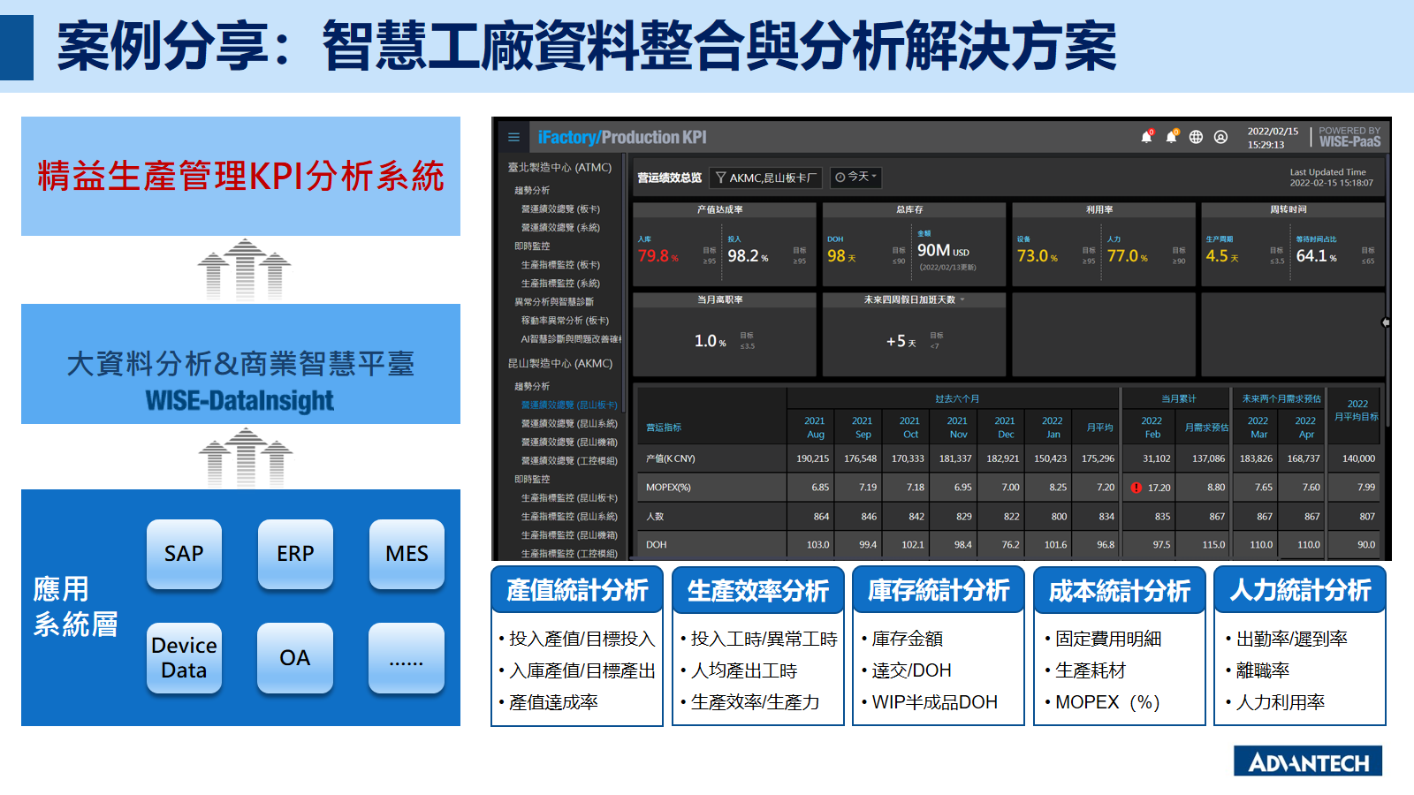The image size is (1414, 795).
Task: Open 生產指標監控 (昆山系統)
Action: click(x=569, y=517)
